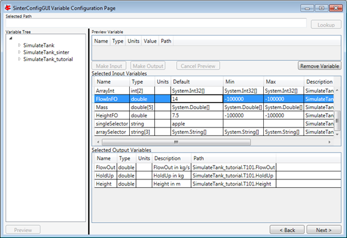The image size is (347, 238).
Task: Click the Preview button below the tree
Action: (23, 229)
